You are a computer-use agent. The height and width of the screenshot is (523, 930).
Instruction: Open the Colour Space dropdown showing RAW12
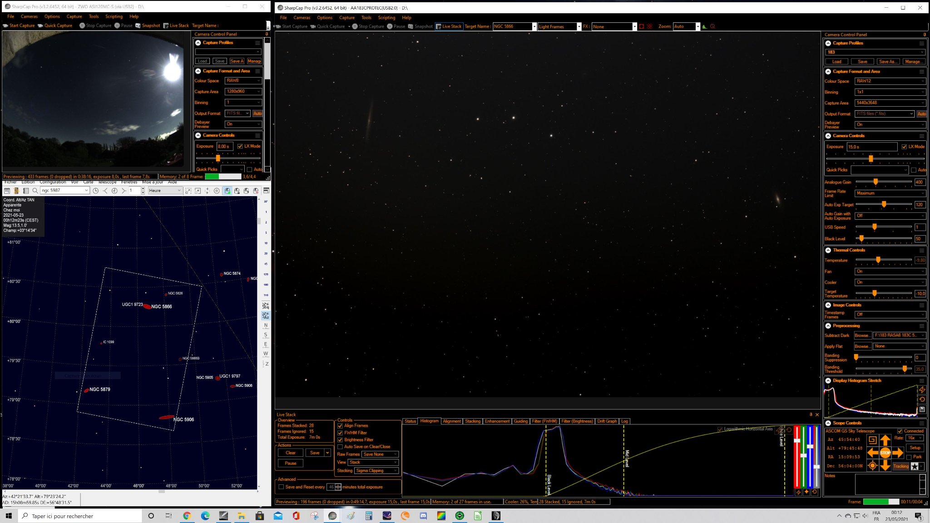890,81
